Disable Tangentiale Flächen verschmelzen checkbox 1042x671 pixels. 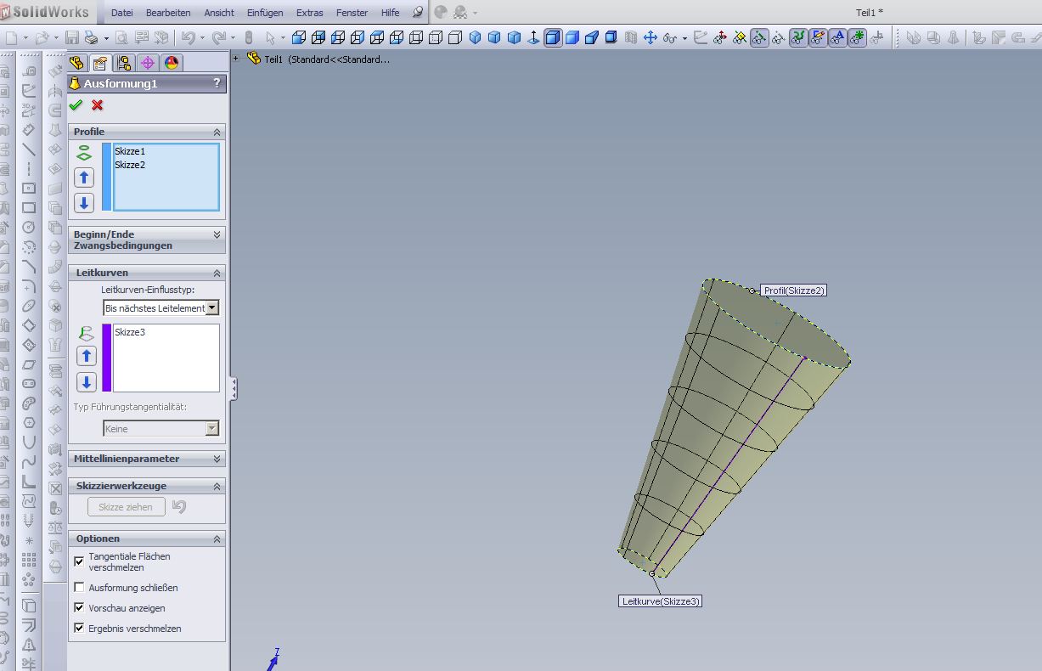79,561
